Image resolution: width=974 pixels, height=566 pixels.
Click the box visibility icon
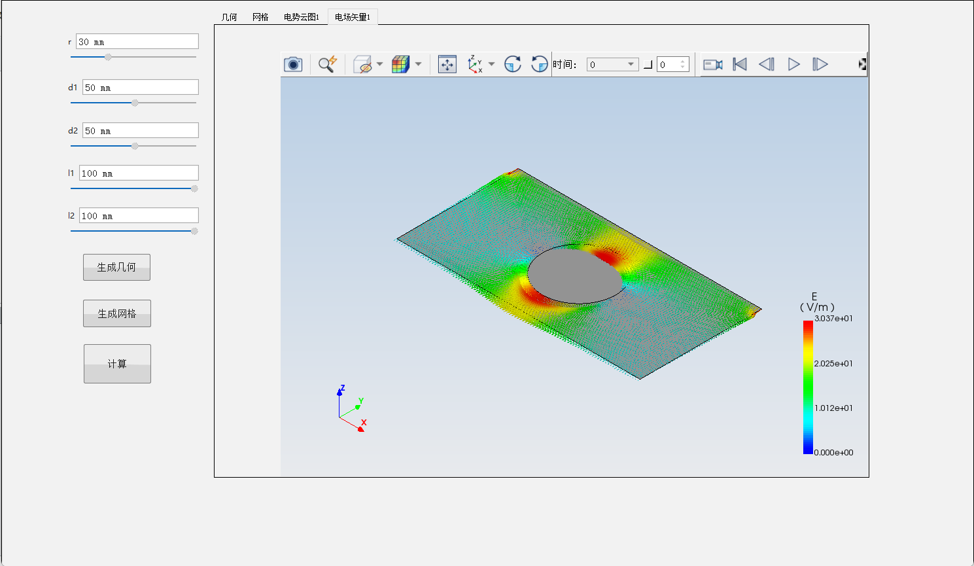coord(362,64)
